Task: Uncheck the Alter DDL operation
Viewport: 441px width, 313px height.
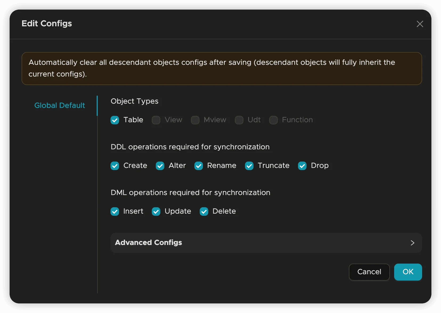Action: click(x=160, y=166)
